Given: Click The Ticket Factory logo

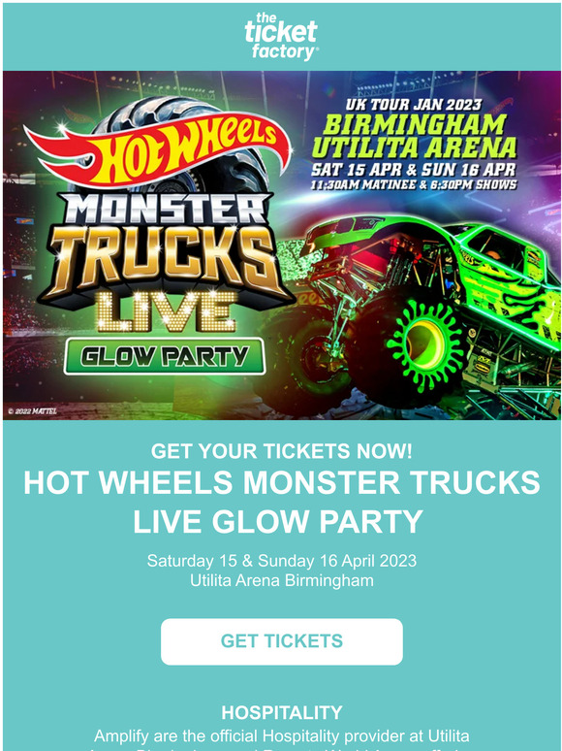Looking at the screenshot, I should pyautogui.click(x=281, y=37).
